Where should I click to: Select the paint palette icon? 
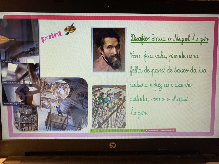[x=70, y=29]
